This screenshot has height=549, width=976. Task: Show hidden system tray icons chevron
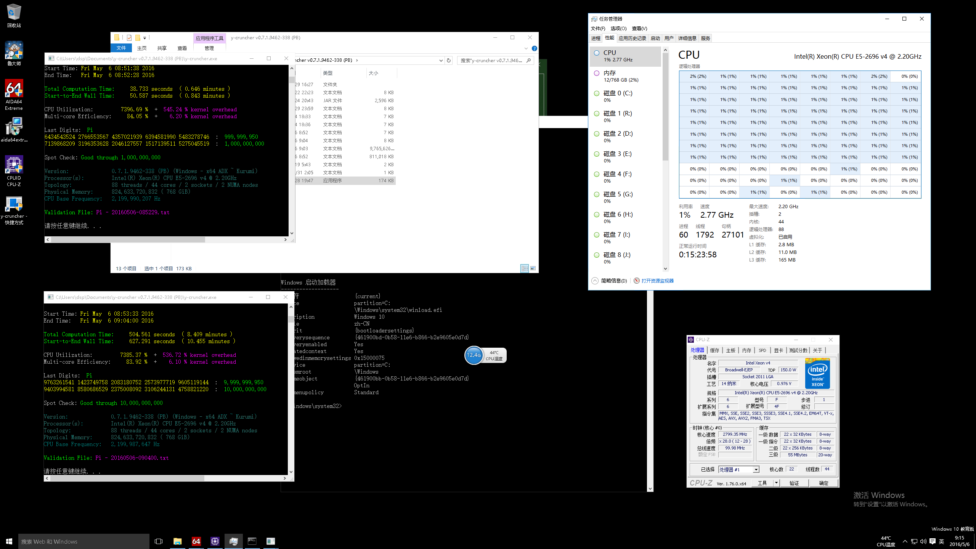point(905,541)
